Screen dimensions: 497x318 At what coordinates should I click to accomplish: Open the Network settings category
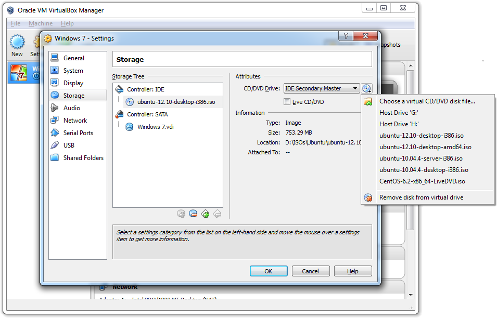click(75, 121)
